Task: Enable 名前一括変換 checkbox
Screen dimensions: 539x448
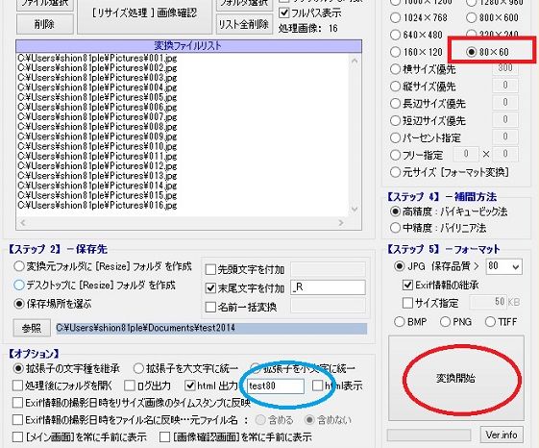Action: click(x=210, y=307)
